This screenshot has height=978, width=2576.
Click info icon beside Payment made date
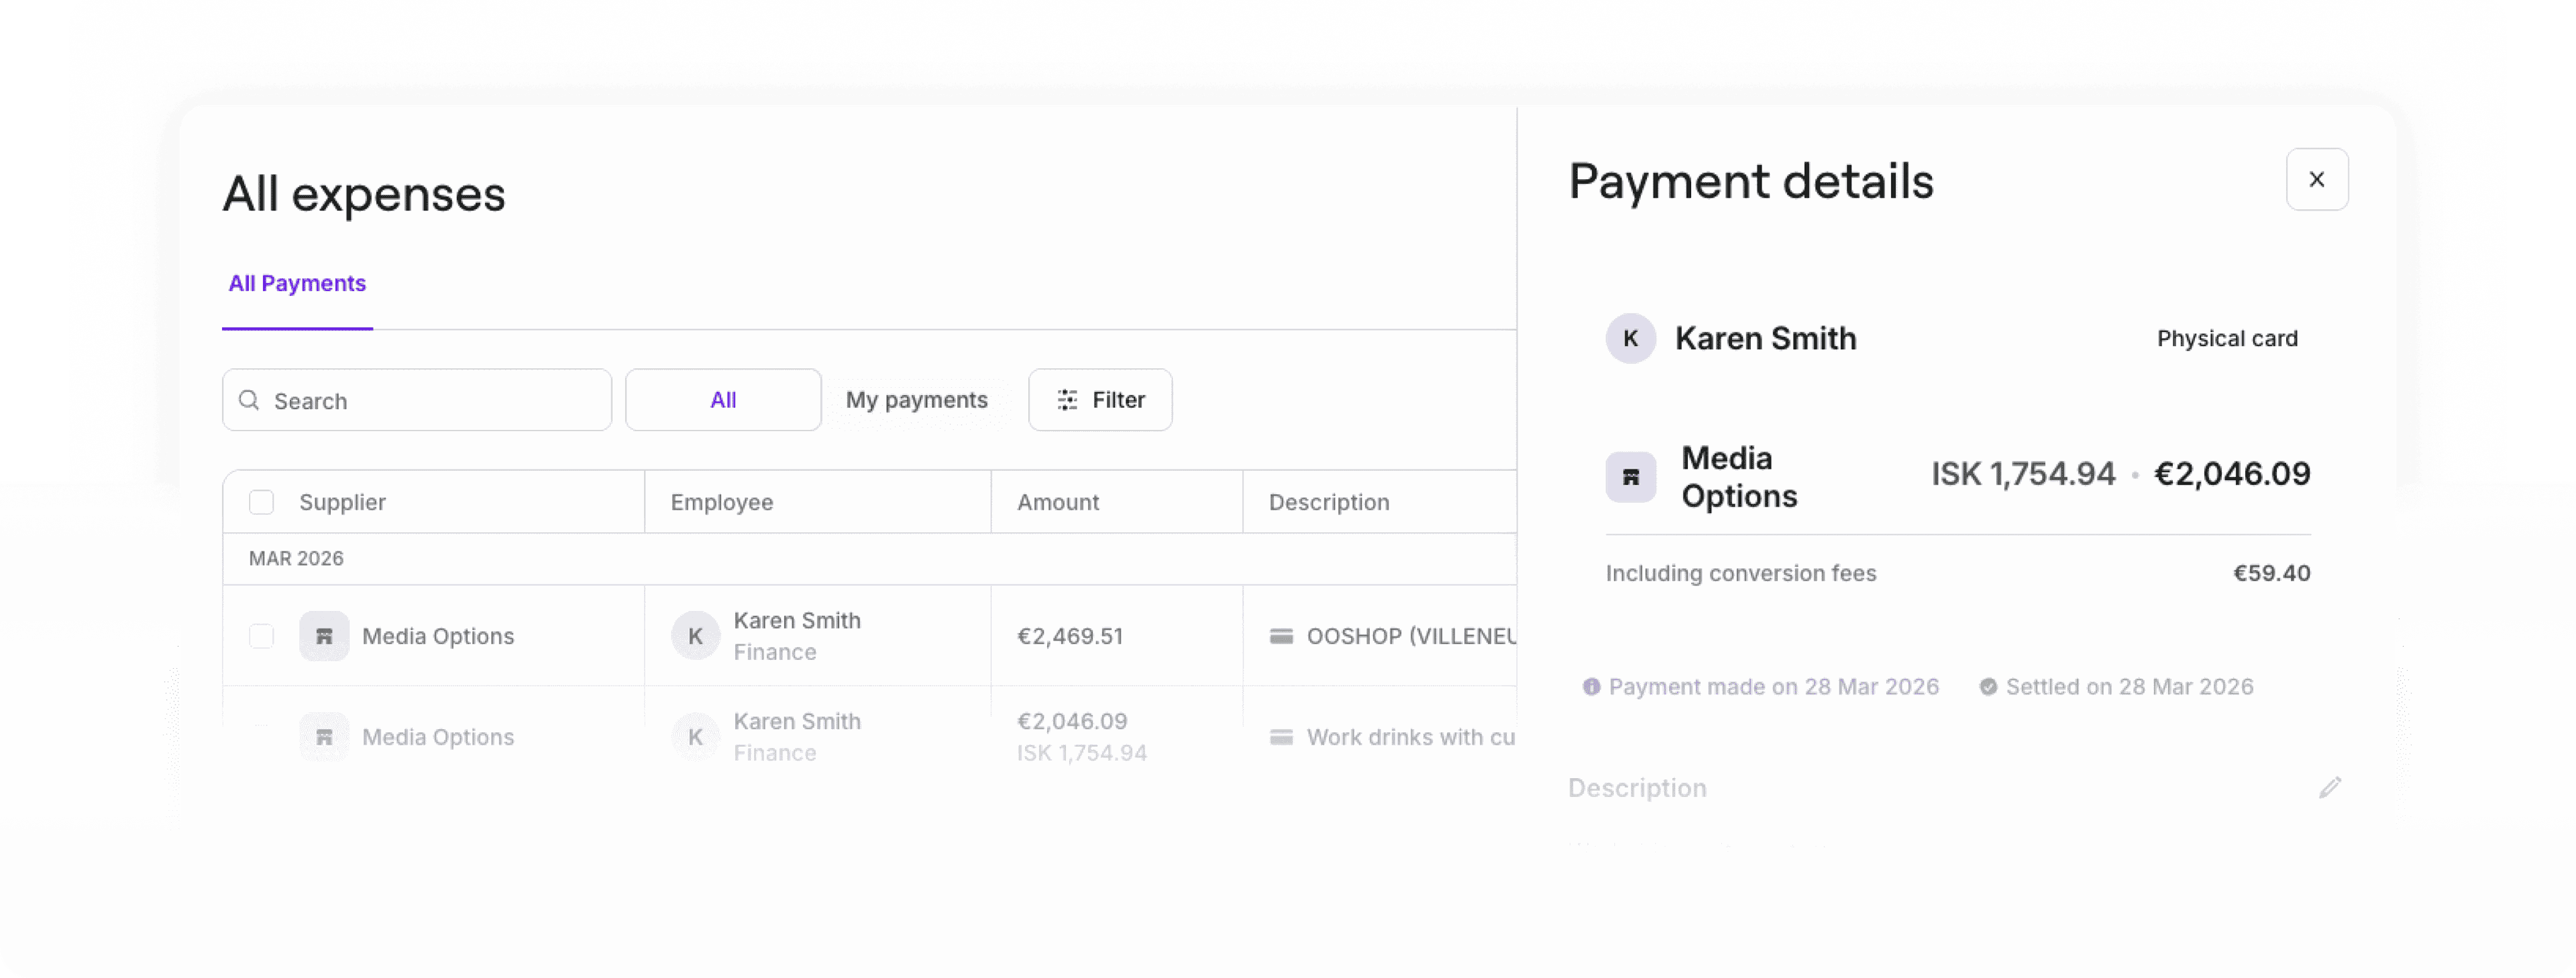(1591, 687)
